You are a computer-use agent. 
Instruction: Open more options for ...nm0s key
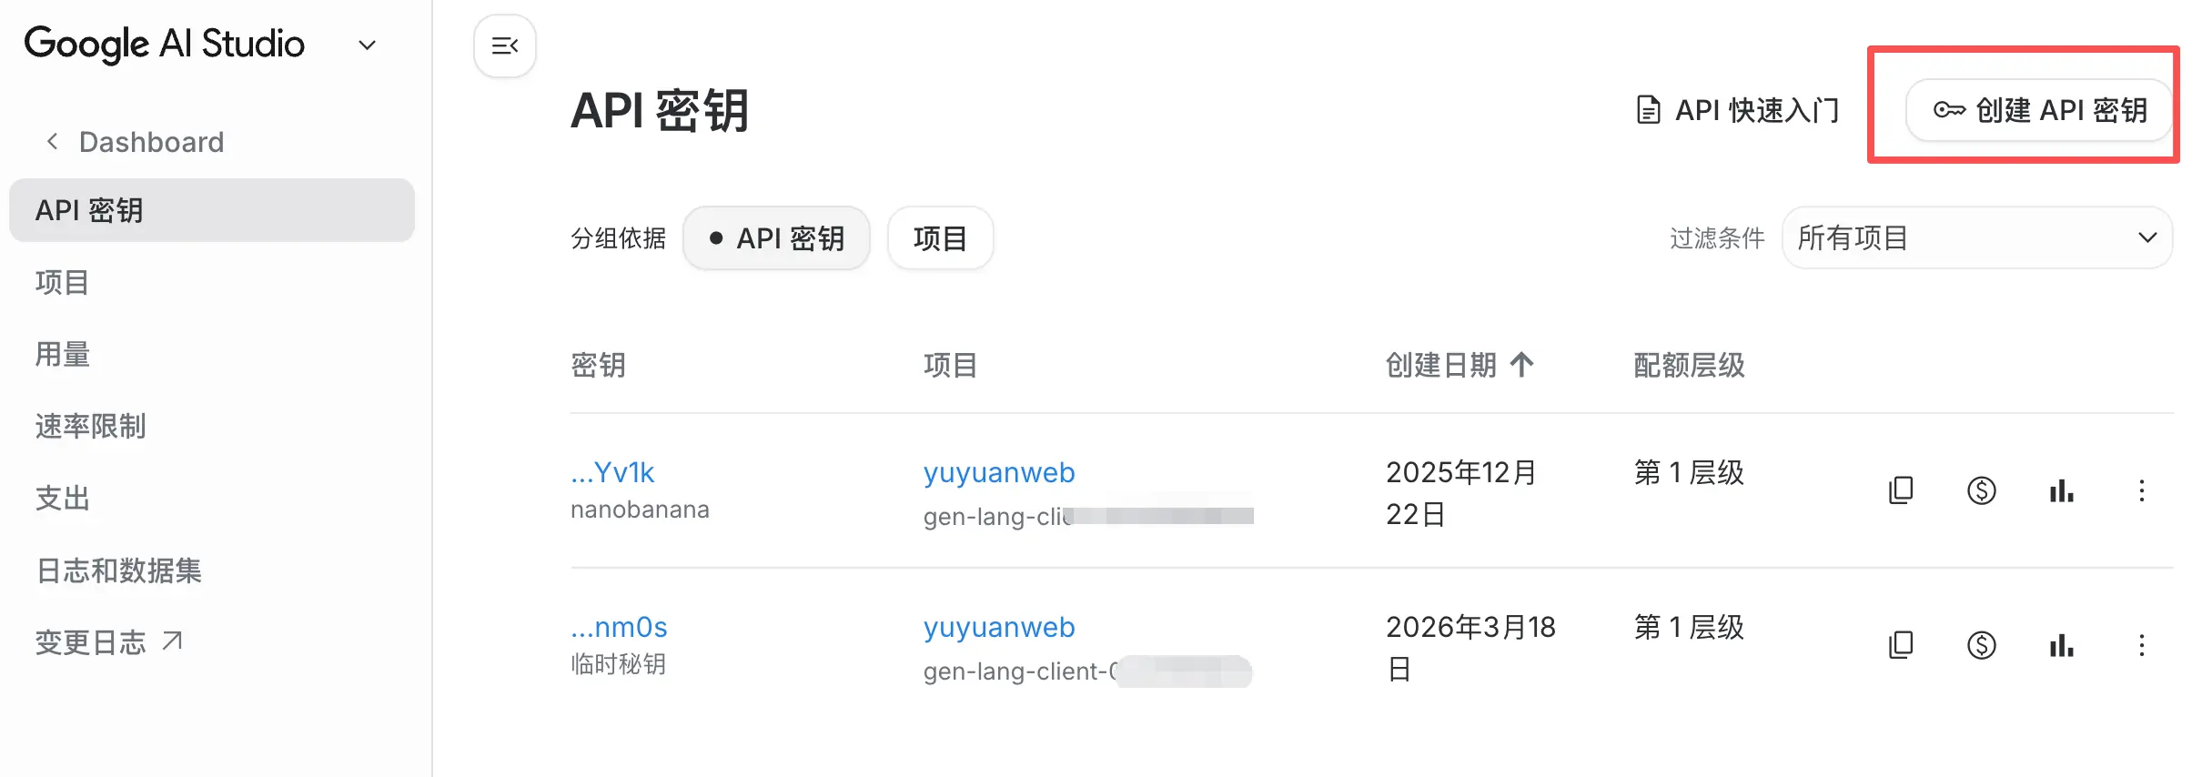click(2141, 645)
